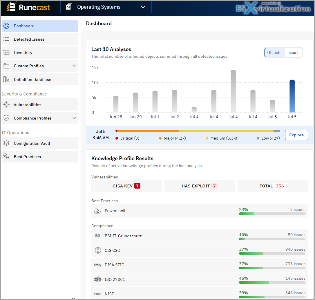Open Detected Issues in the sidebar
This screenshot has width=315, height=300.
pyautogui.click(x=40, y=39)
